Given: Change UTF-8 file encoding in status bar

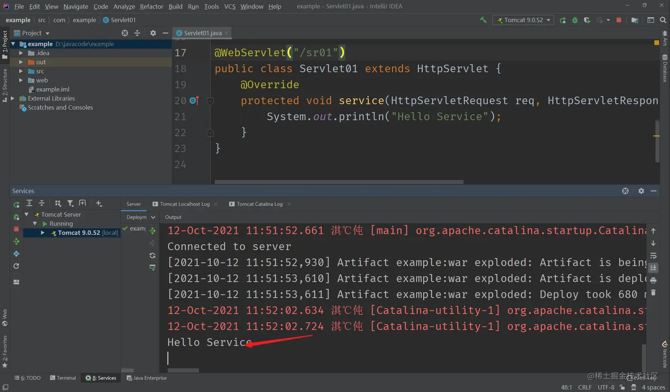Looking at the screenshot, I should (x=606, y=387).
